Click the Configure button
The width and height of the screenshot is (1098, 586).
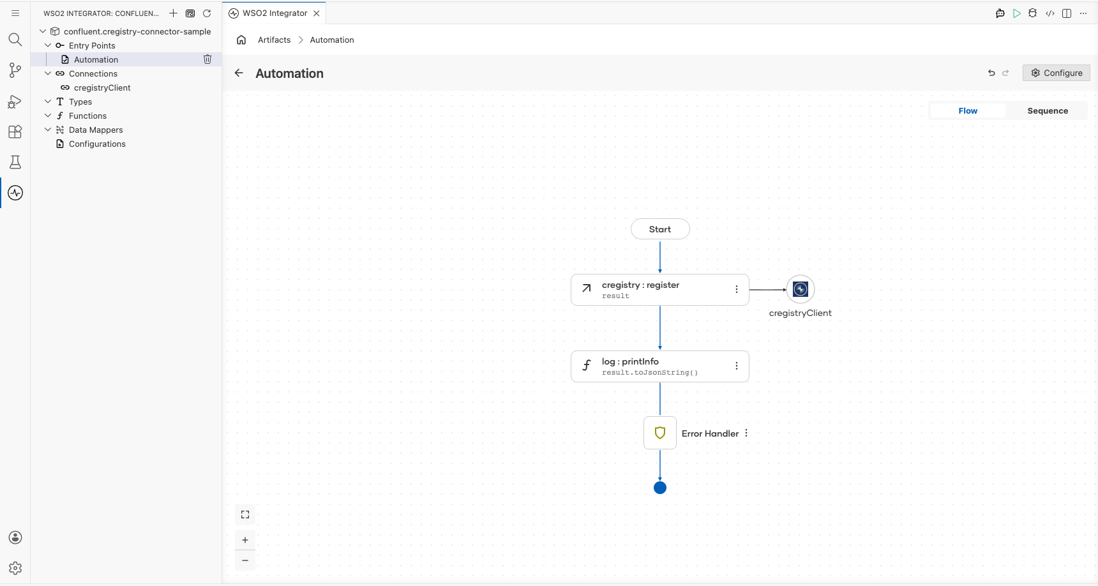pos(1057,73)
